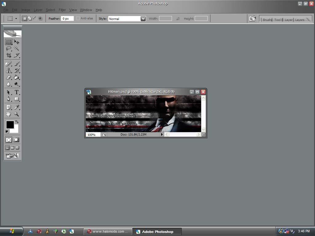Click the black foreground color swatch
This screenshot has width=315, height=236.
point(10,124)
